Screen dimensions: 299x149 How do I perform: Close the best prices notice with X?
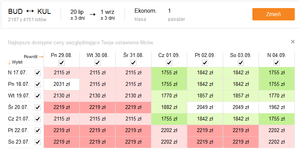pos(293,42)
